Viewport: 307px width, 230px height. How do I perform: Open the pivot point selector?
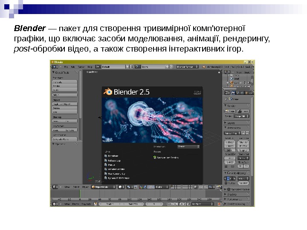[129, 187]
